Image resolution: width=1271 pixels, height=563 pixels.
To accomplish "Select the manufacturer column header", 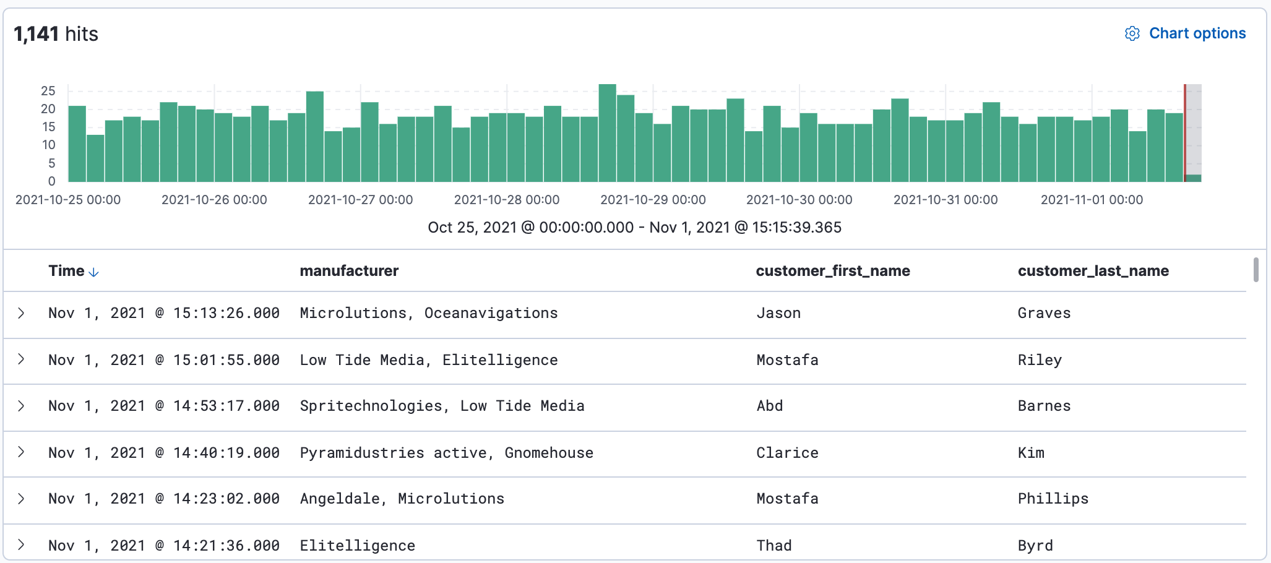I will 349,271.
